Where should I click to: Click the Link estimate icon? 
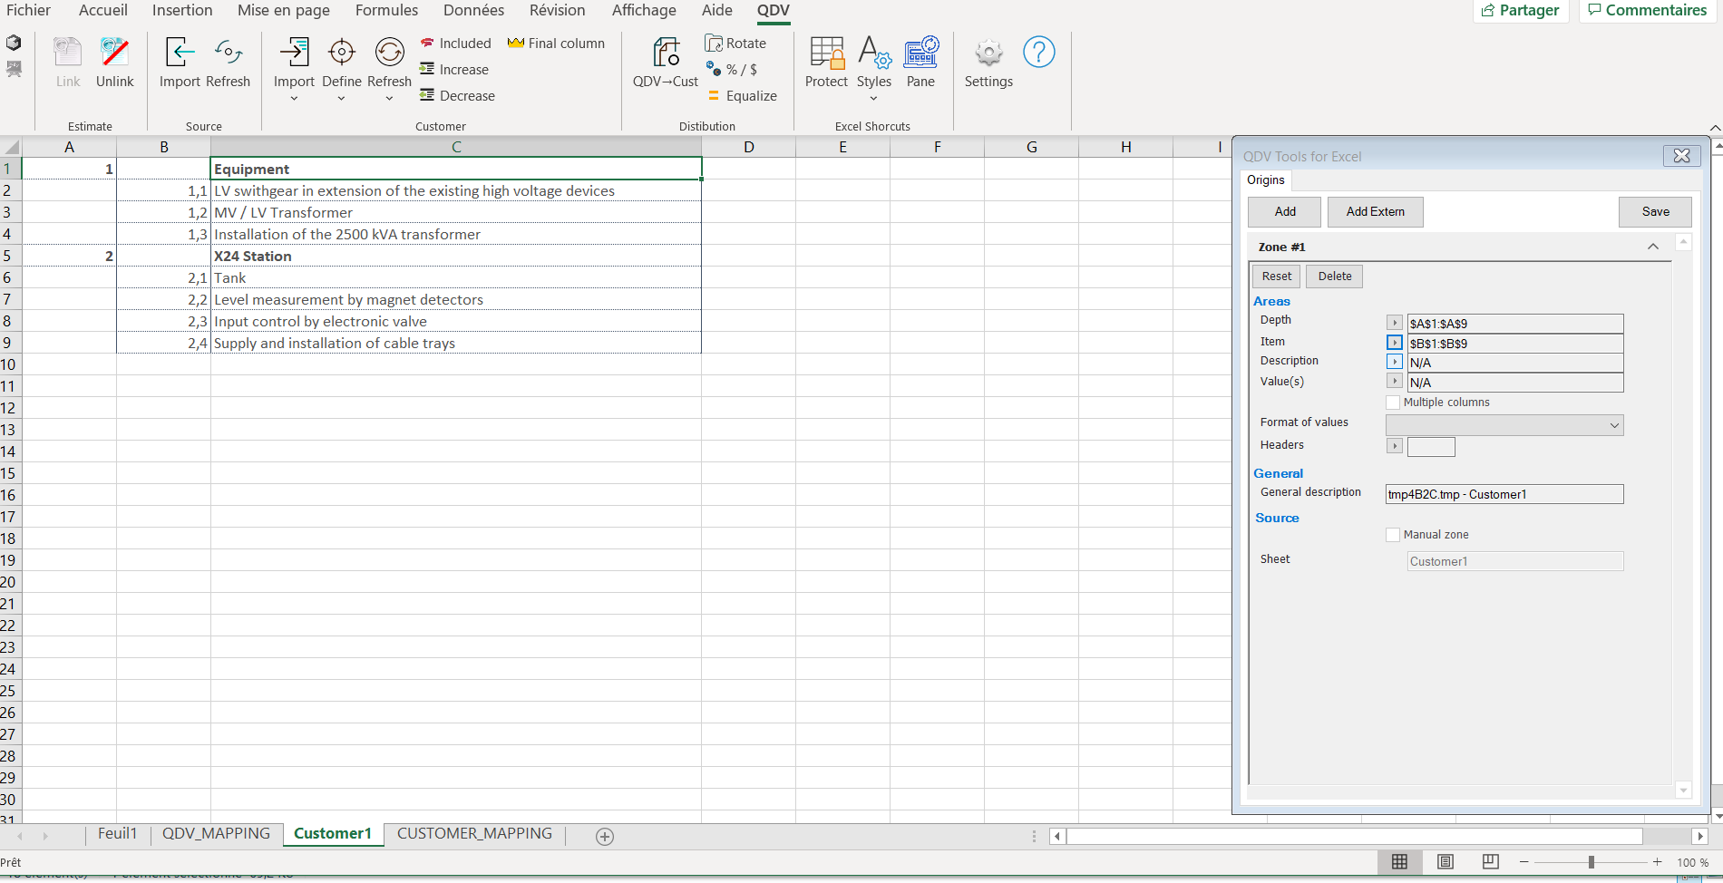(68, 53)
